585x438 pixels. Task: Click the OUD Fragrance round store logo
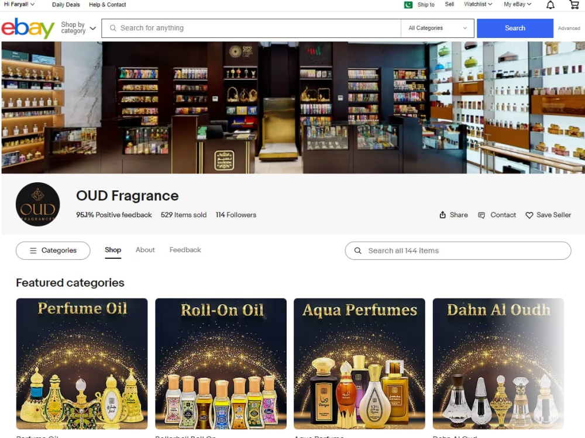click(x=37, y=204)
